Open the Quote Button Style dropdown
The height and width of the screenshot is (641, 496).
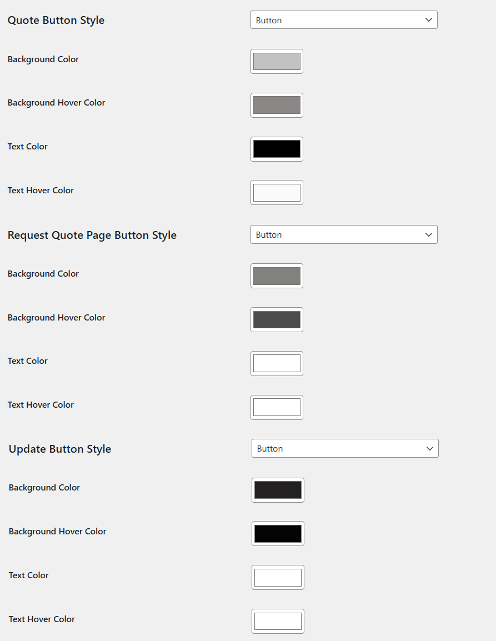click(343, 19)
